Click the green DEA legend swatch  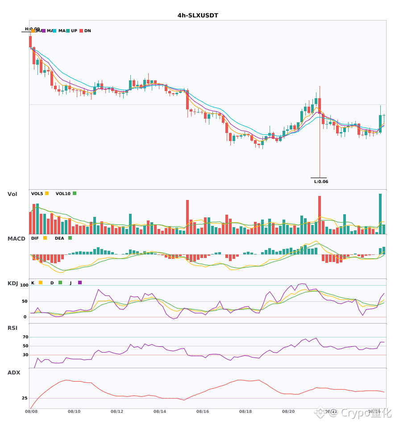coord(70,238)
